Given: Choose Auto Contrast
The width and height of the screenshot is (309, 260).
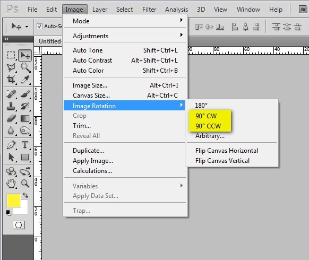Looking at the screenshot, I should coord(125,60).
